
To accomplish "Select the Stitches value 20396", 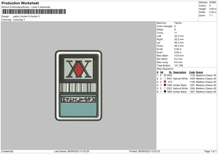I will click(213, 3).
